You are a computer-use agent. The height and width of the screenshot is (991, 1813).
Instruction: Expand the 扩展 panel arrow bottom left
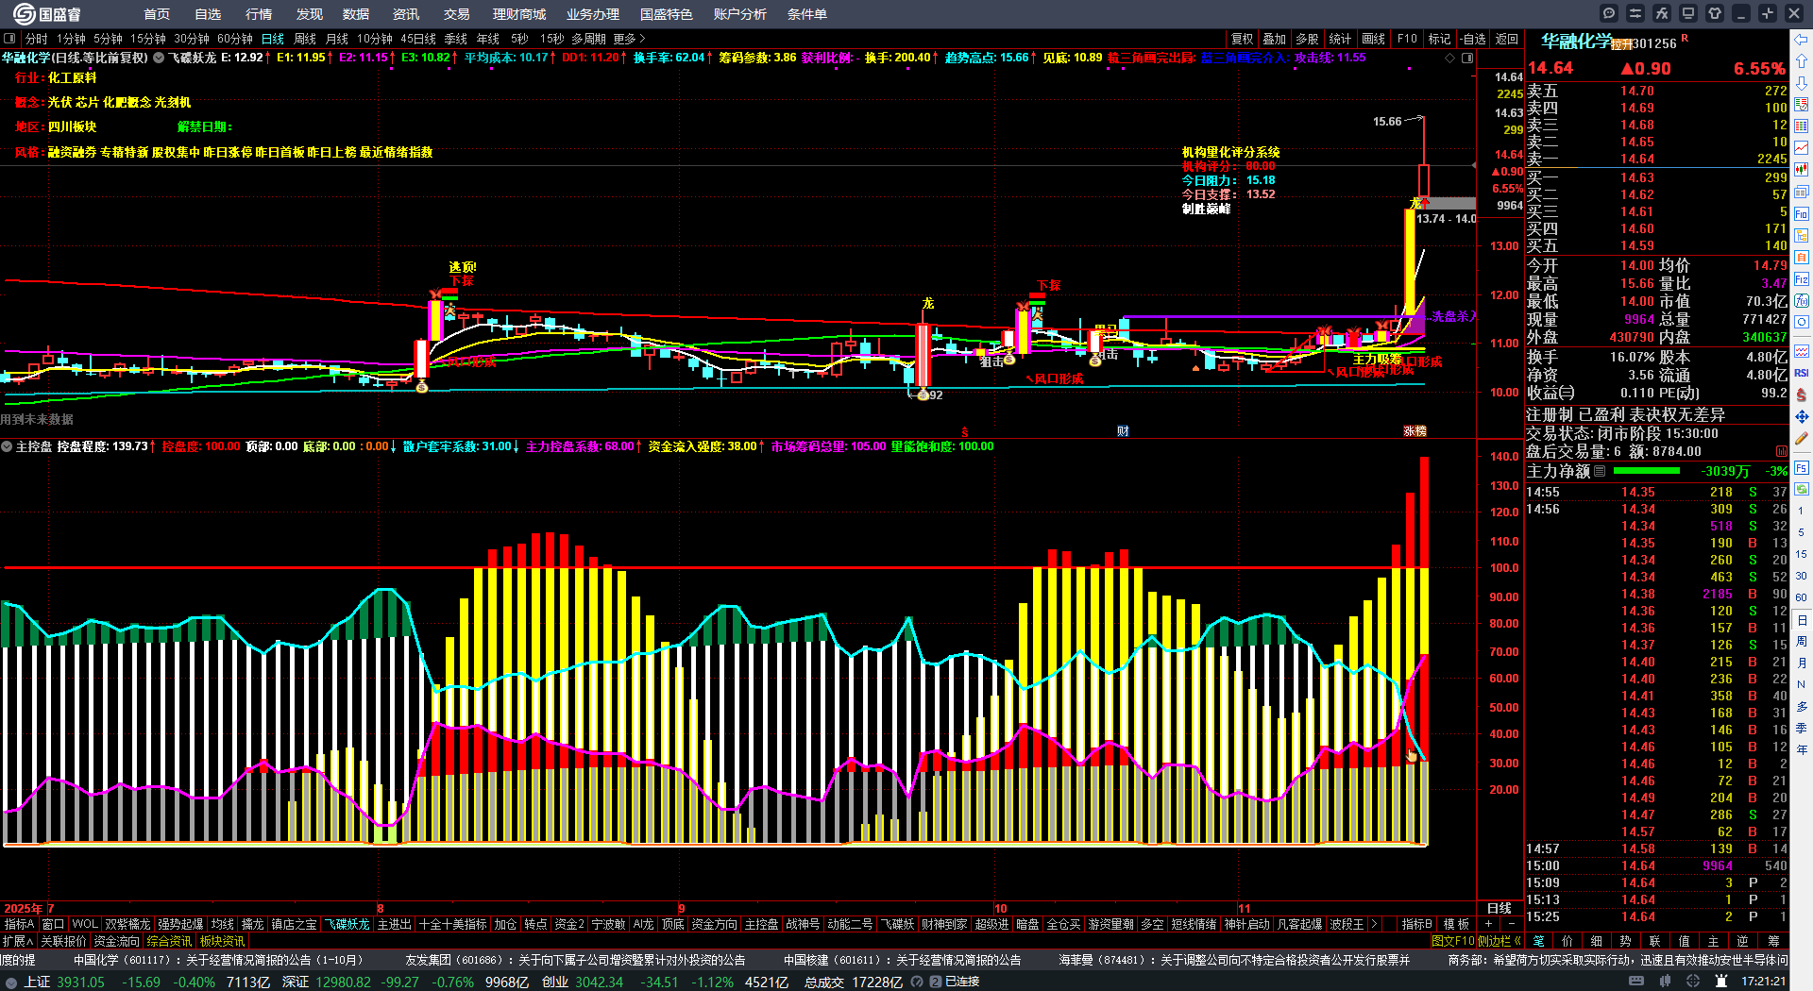[x=18, y=941]
